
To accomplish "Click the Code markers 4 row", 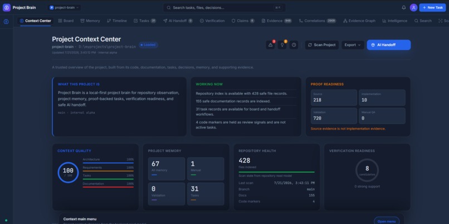I will (277, 201).
